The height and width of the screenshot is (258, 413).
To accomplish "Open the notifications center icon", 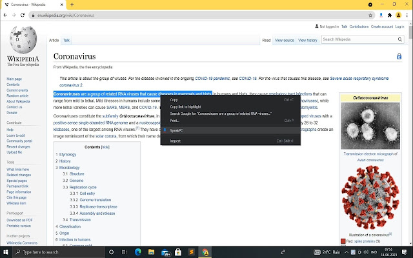I will (x=405, y=252).
